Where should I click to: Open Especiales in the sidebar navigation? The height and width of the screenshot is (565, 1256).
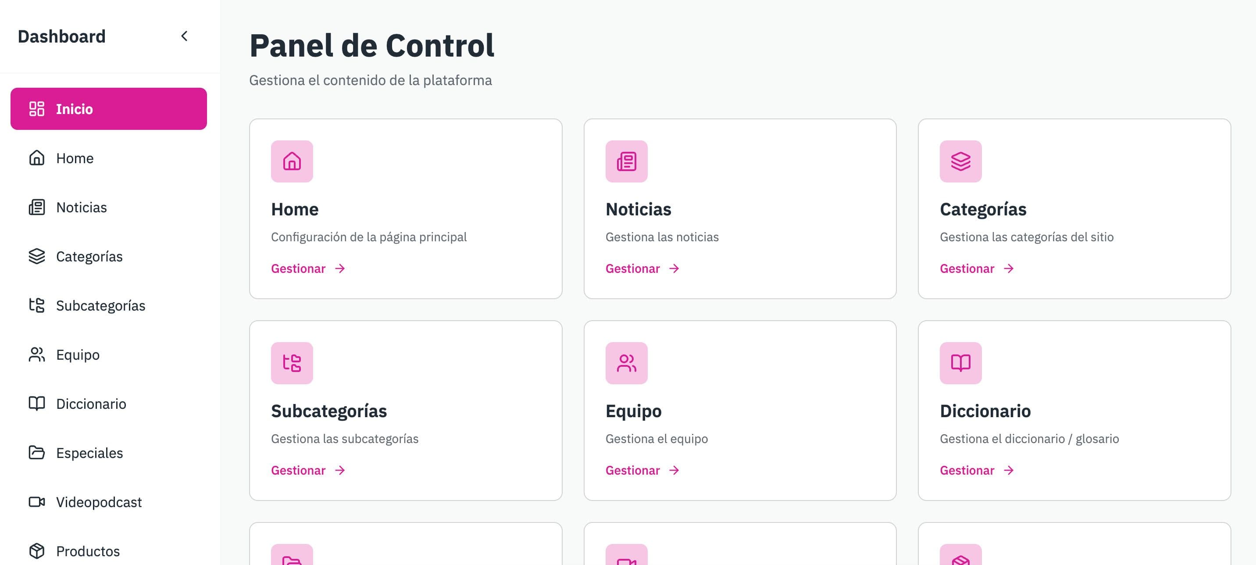(89, 453)
